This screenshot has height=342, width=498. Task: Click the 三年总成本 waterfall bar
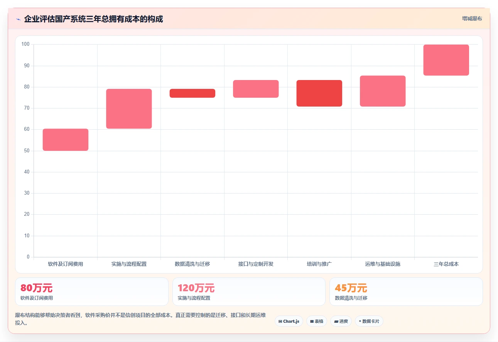tap(446, 60)
